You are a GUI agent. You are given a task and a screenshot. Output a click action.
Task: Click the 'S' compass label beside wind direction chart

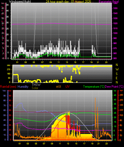click(x=117, y=74)
